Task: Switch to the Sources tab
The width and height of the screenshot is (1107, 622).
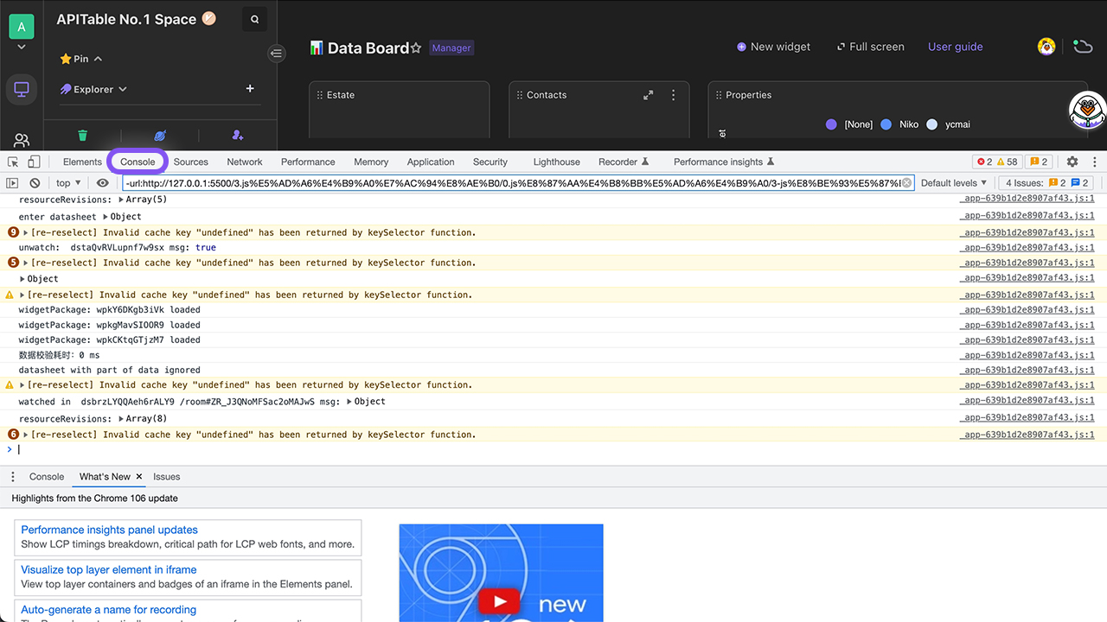Action: 190,162
